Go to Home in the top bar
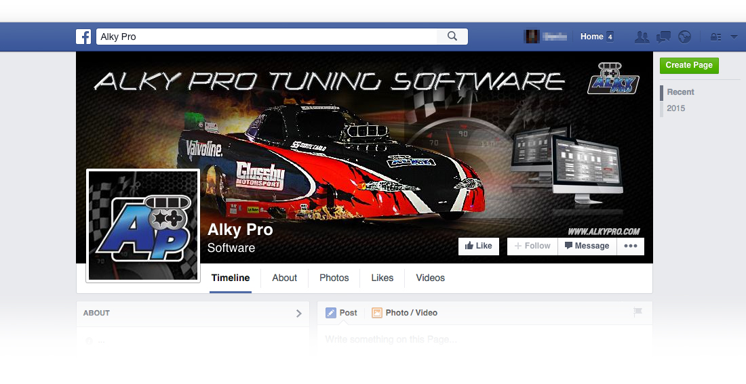The height and width of the screenshot is (384, 746). click(592, 37)
